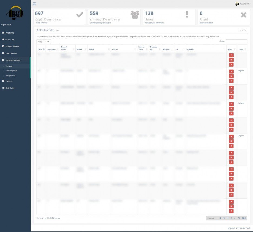The width and height of the screenshot is (253, 232).
Task: Expand the Kullanıcı İşlemleri menu
Action: tap(12, 46)
